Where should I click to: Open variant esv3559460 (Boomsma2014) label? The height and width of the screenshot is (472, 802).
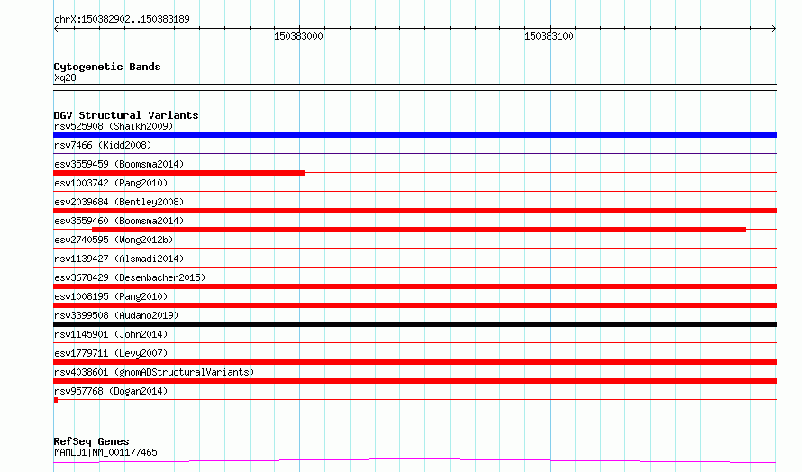[x=119, y=221]
